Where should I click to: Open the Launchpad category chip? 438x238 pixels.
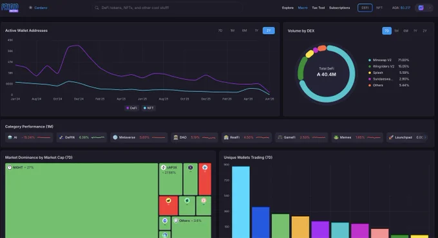pos(406,137)
